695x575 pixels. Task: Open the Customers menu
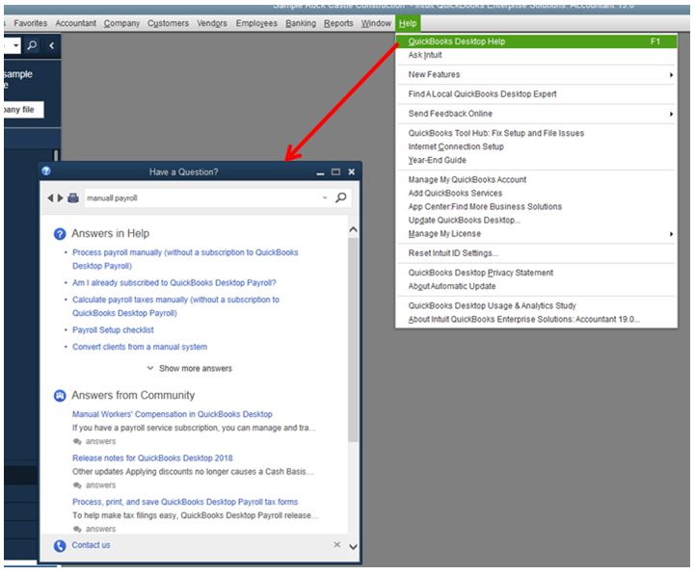[168, 23]
